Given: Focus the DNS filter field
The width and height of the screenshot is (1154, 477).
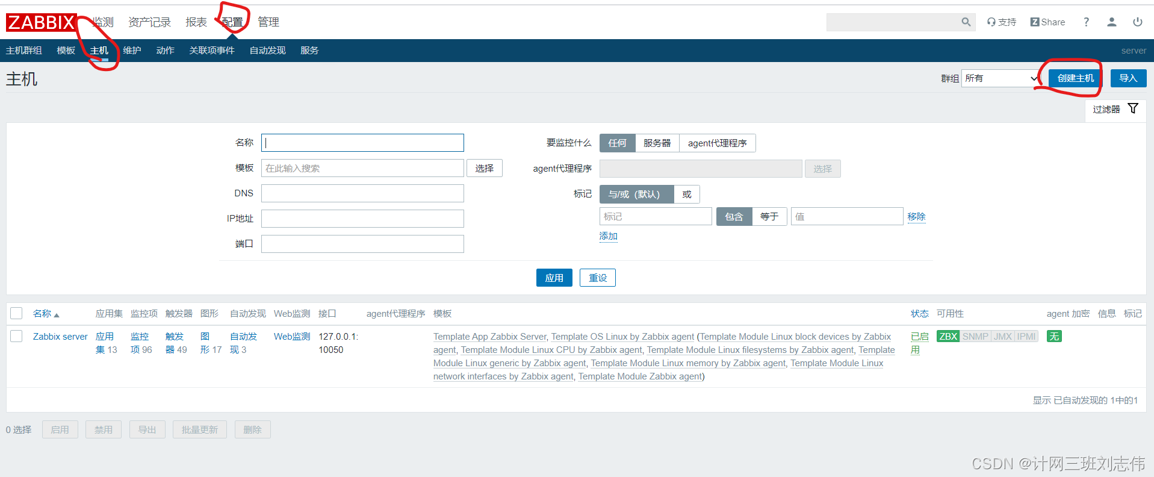Looking at the screenshot, I should tap(362, 193).
